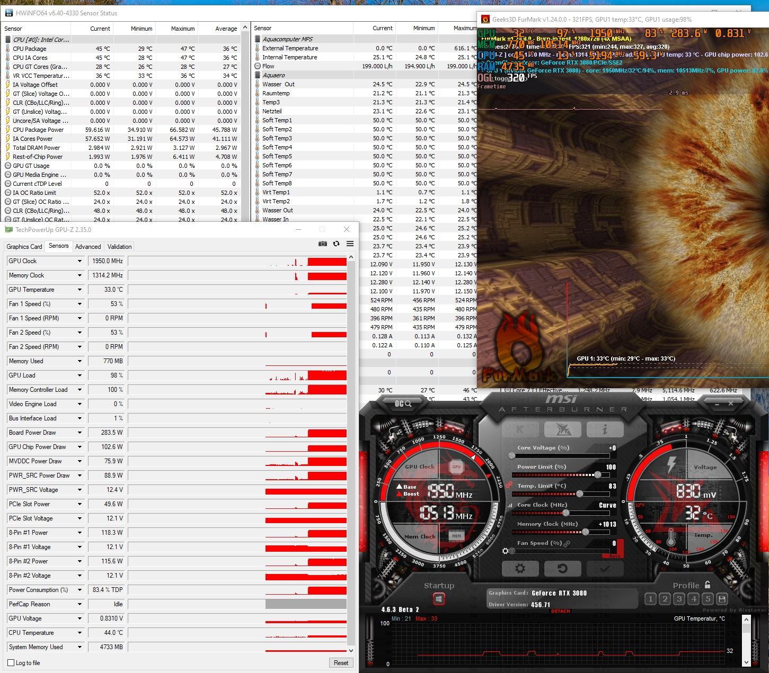Open fan speed settings small gear
This screenshot has height=673, width=769.
point(505,551)
